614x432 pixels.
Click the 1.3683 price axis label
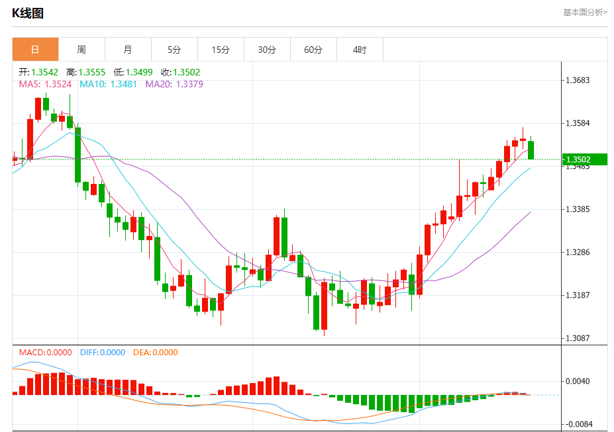pos(578,80)
